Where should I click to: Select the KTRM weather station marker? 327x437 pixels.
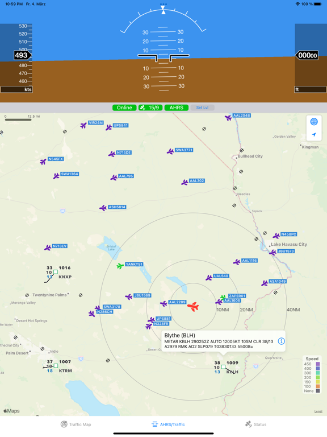point(56,366)
